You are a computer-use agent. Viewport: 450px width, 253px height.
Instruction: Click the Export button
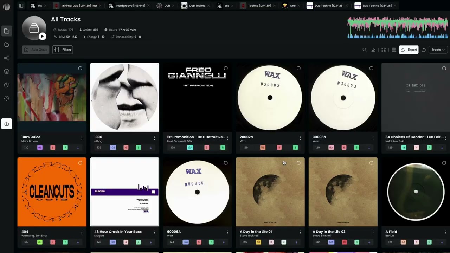(409, 50)
